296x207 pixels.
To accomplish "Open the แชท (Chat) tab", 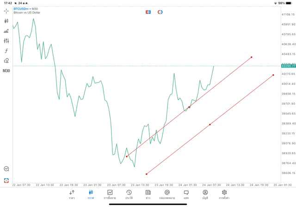I will coord(186,194).
